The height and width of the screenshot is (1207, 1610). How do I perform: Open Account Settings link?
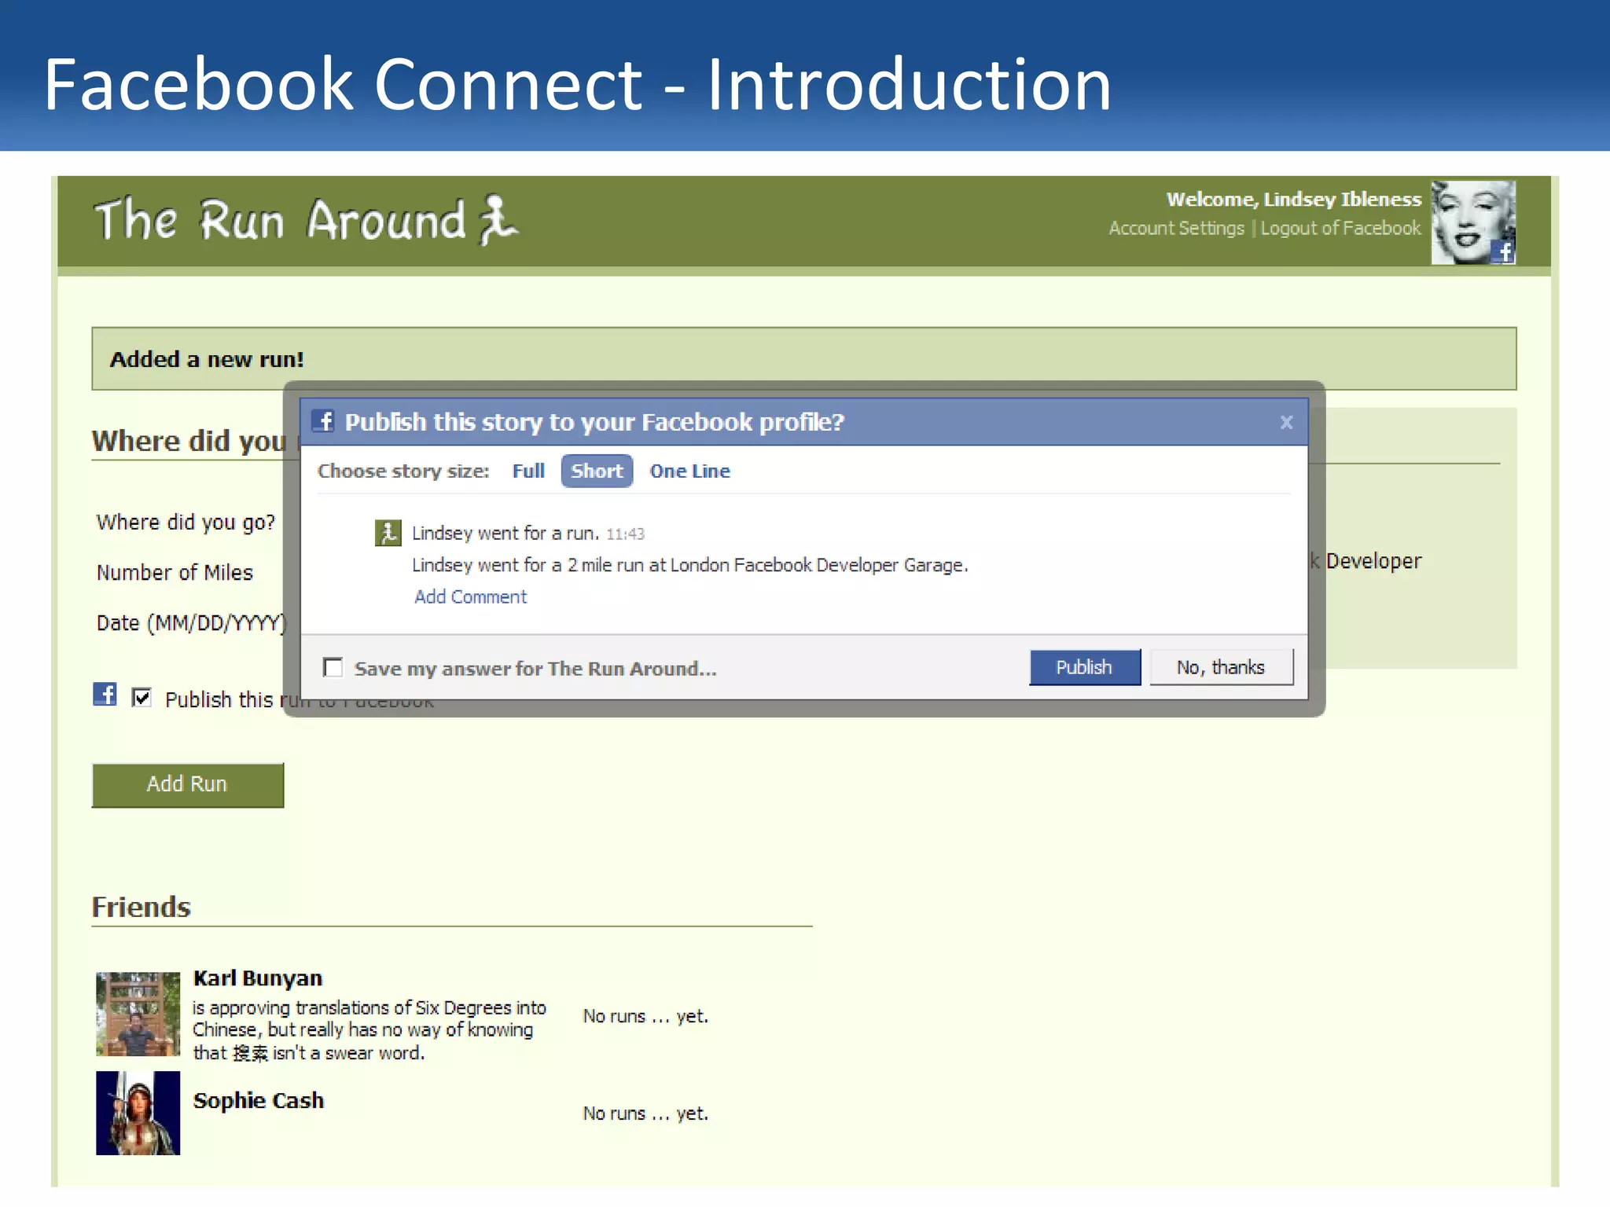pos(1176,228)
